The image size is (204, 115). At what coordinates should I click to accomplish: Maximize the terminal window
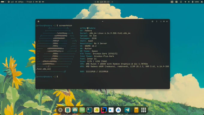pyautogui.click(x=164, y=21)
